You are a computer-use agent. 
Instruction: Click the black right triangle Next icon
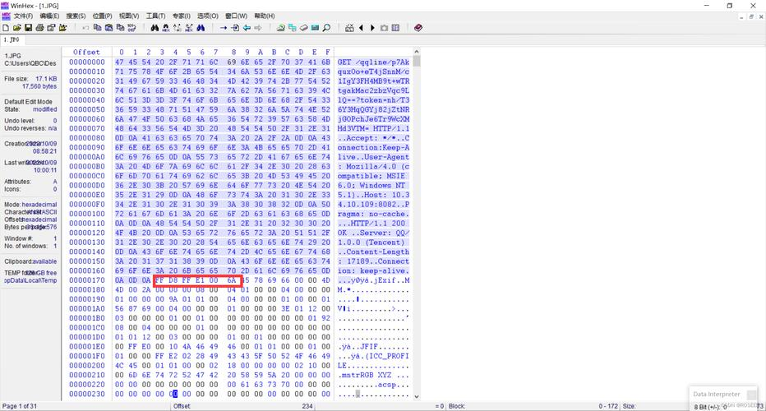[x=372, y=28]
